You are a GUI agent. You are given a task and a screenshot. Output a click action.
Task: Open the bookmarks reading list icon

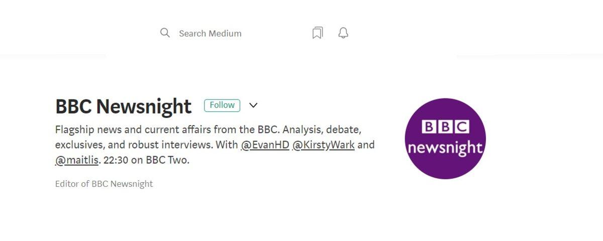(318, 33)
